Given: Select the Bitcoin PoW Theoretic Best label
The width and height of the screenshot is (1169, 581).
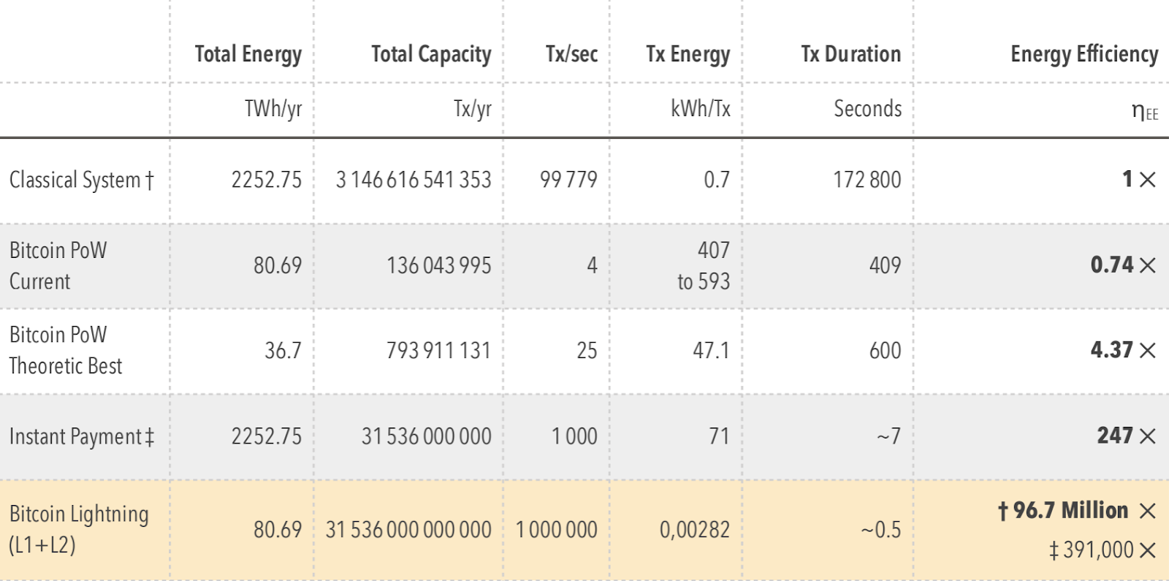Looking at the screenshot, I should pyautogui.click(x=65, y=350).
